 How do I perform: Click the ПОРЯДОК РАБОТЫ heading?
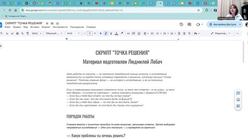[80, 117]
